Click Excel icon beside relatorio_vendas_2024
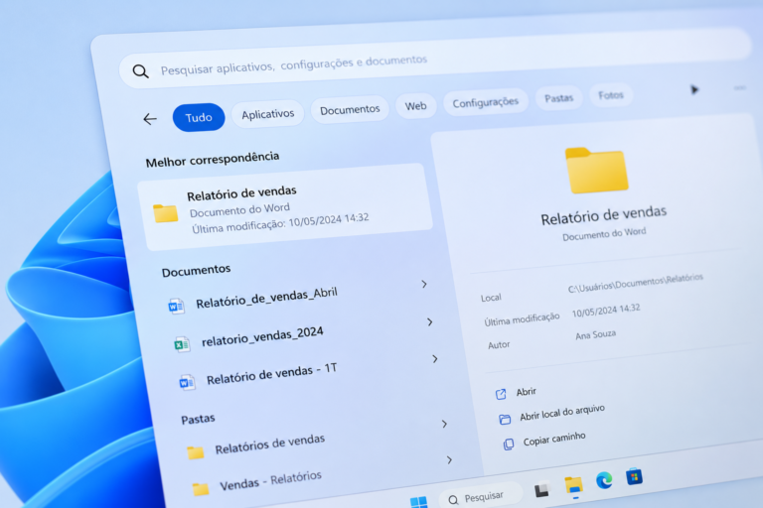 (x=182, y=344)
